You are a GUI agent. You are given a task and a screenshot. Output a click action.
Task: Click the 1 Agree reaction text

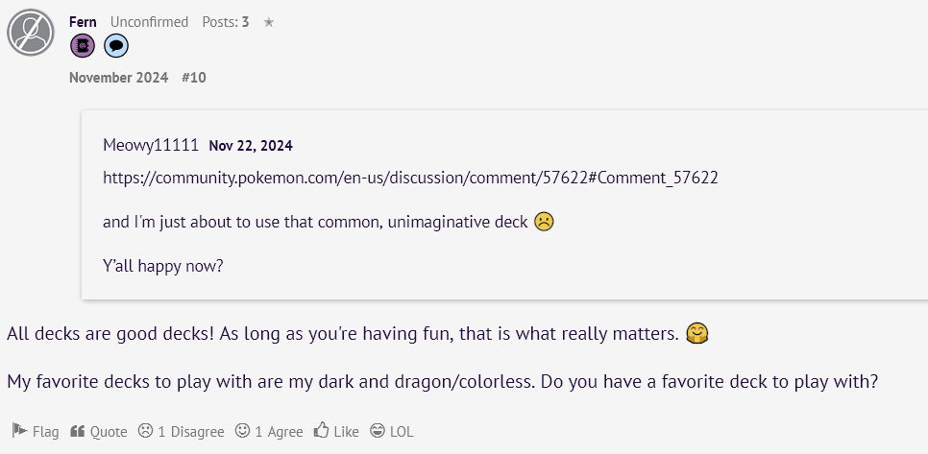[279, 432]
